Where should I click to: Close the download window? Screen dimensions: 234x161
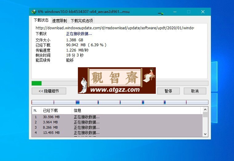(203, 12)
